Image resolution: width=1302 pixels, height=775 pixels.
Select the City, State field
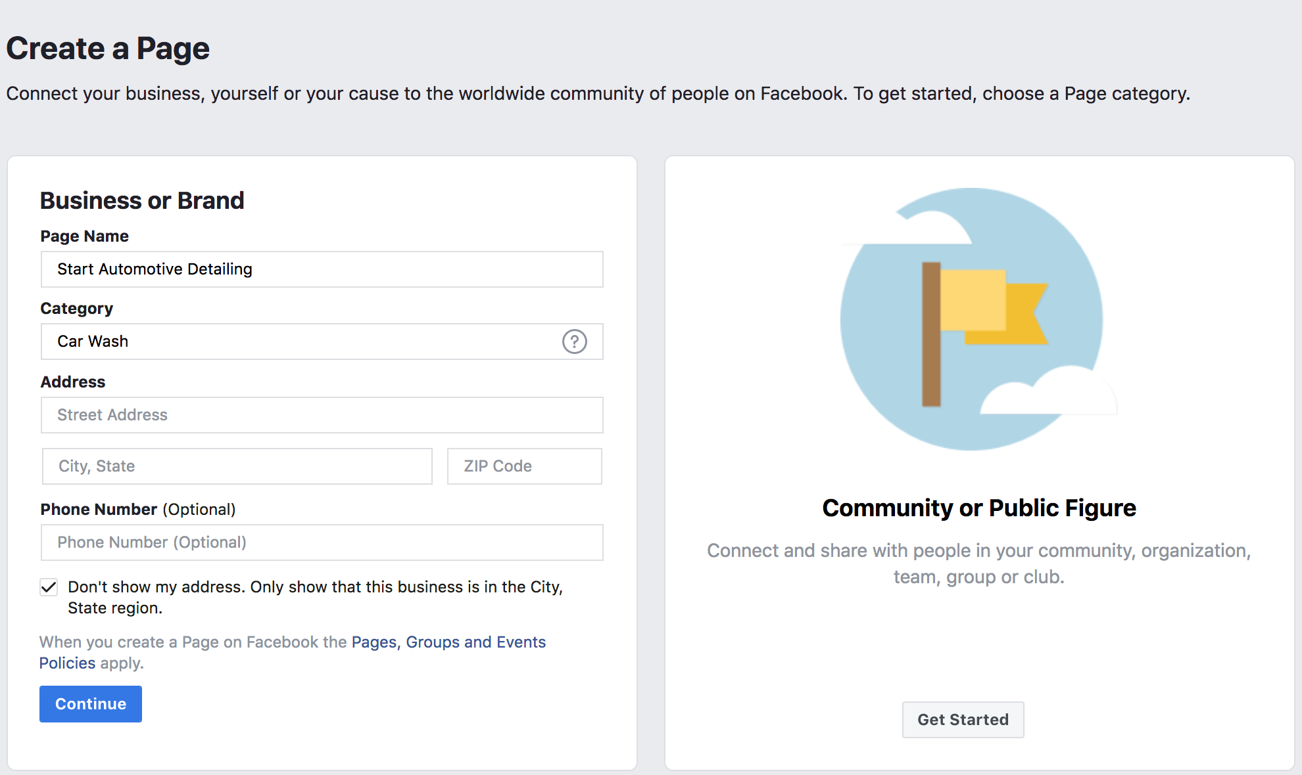click(237, 466)
